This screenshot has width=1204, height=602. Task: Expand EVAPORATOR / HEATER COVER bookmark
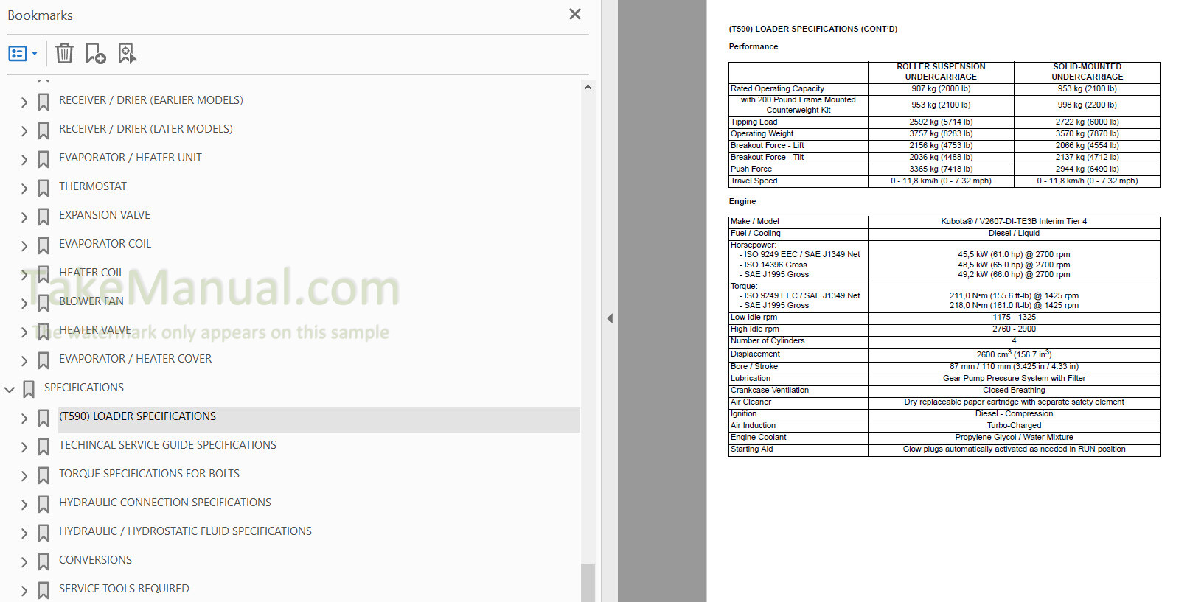[24, 361]
